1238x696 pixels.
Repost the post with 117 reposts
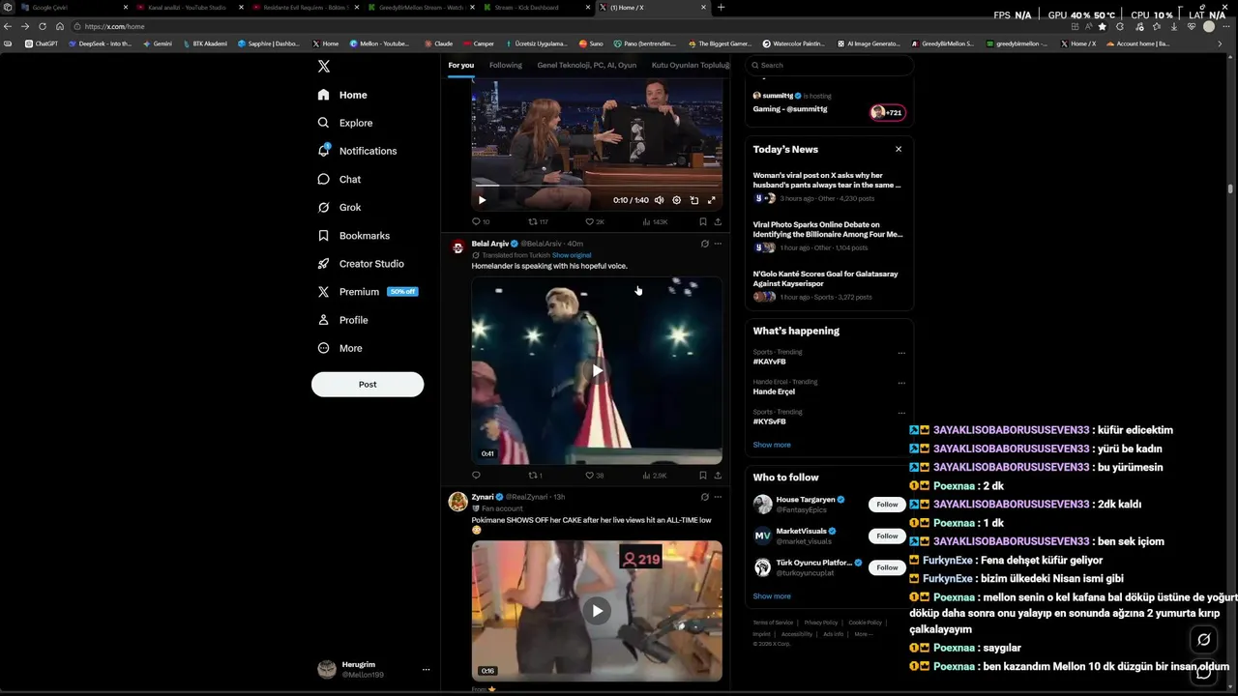tap(538, 221)
